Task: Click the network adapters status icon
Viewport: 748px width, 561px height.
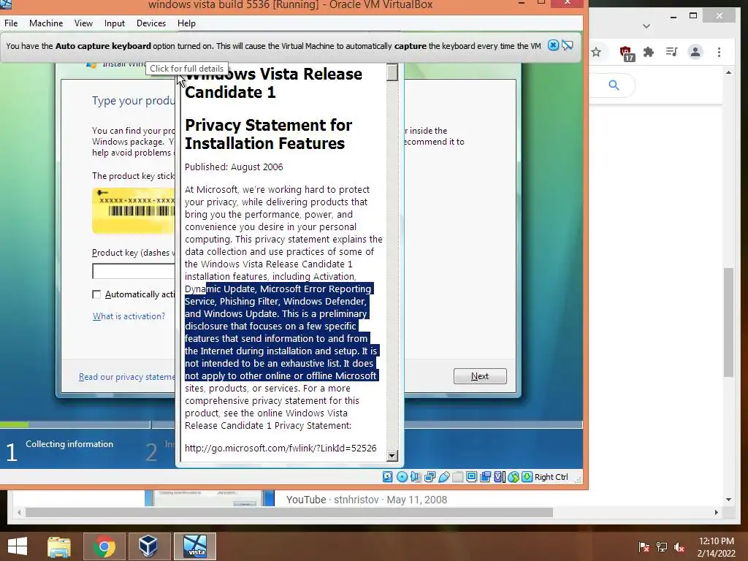Action: (x=430, y=476)
